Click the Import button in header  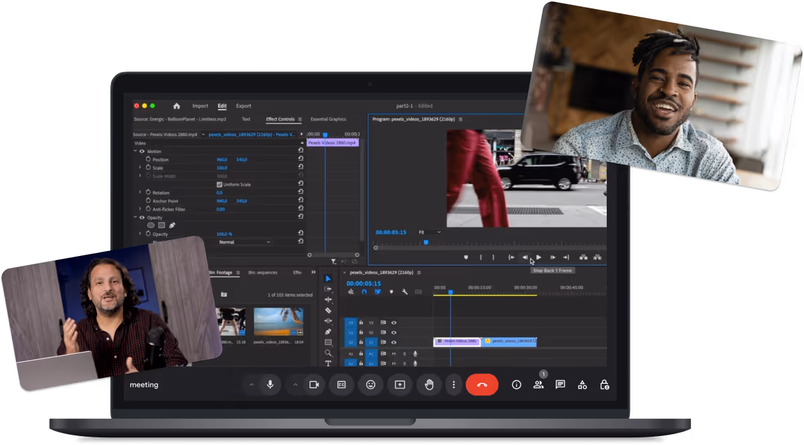200,106
